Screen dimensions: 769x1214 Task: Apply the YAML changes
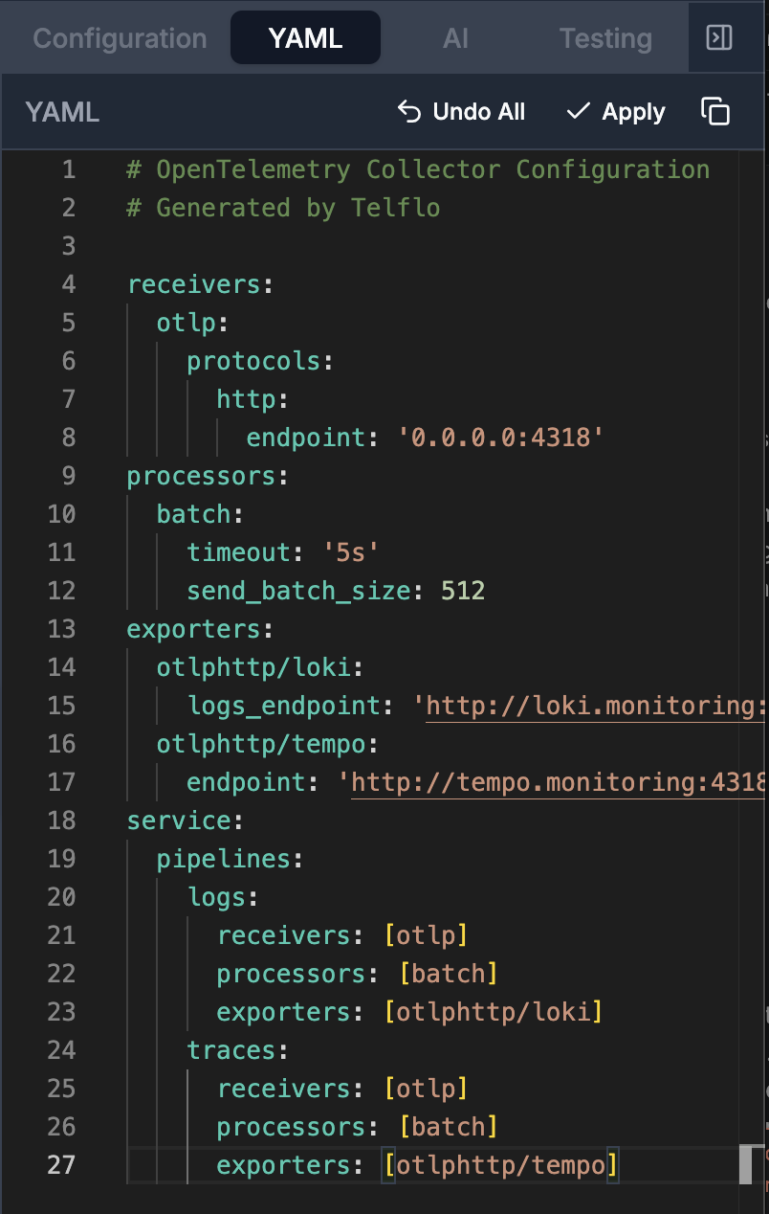tap(616, 112)
